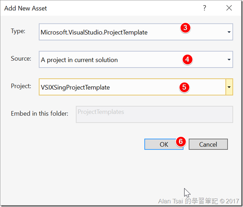Click the red number 5 badge
This screenshot has height=207, width=243.
click(x=184, y=87)
